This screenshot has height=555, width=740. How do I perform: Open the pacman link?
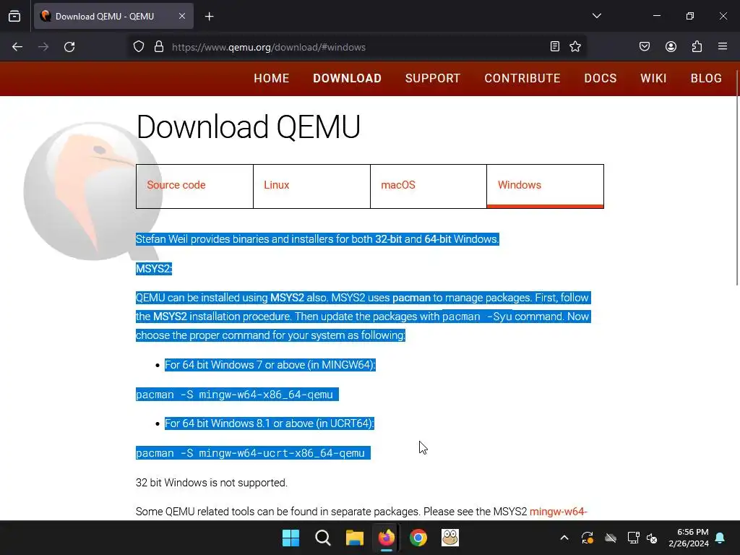(411, 298)
